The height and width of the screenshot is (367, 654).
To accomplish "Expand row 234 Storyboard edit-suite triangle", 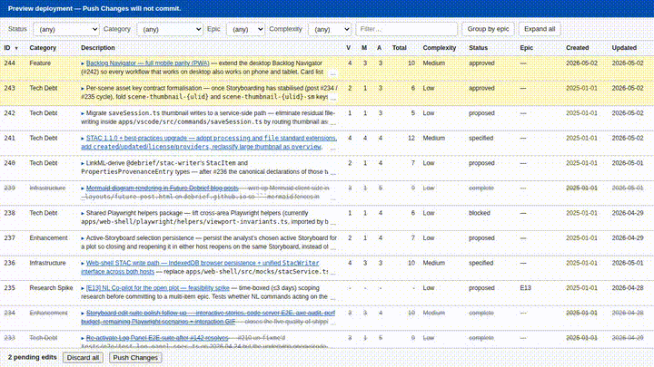I will [83, 314].
